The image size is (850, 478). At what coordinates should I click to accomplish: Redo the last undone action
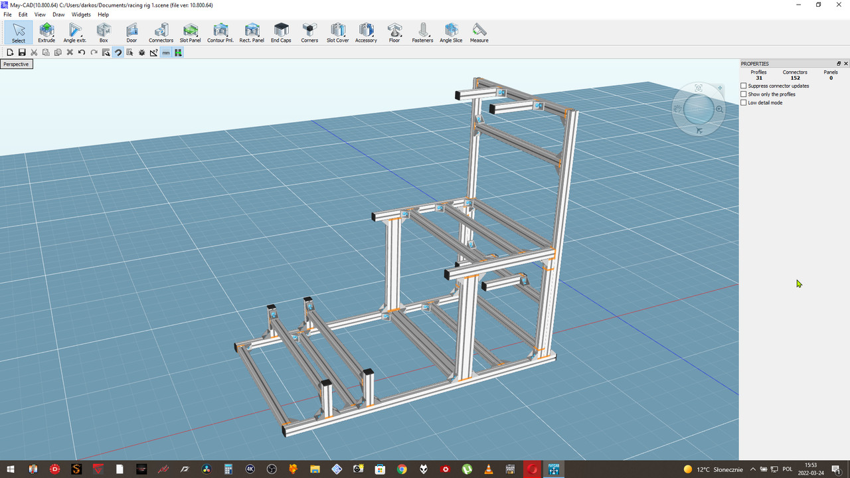tap(94, 52)
